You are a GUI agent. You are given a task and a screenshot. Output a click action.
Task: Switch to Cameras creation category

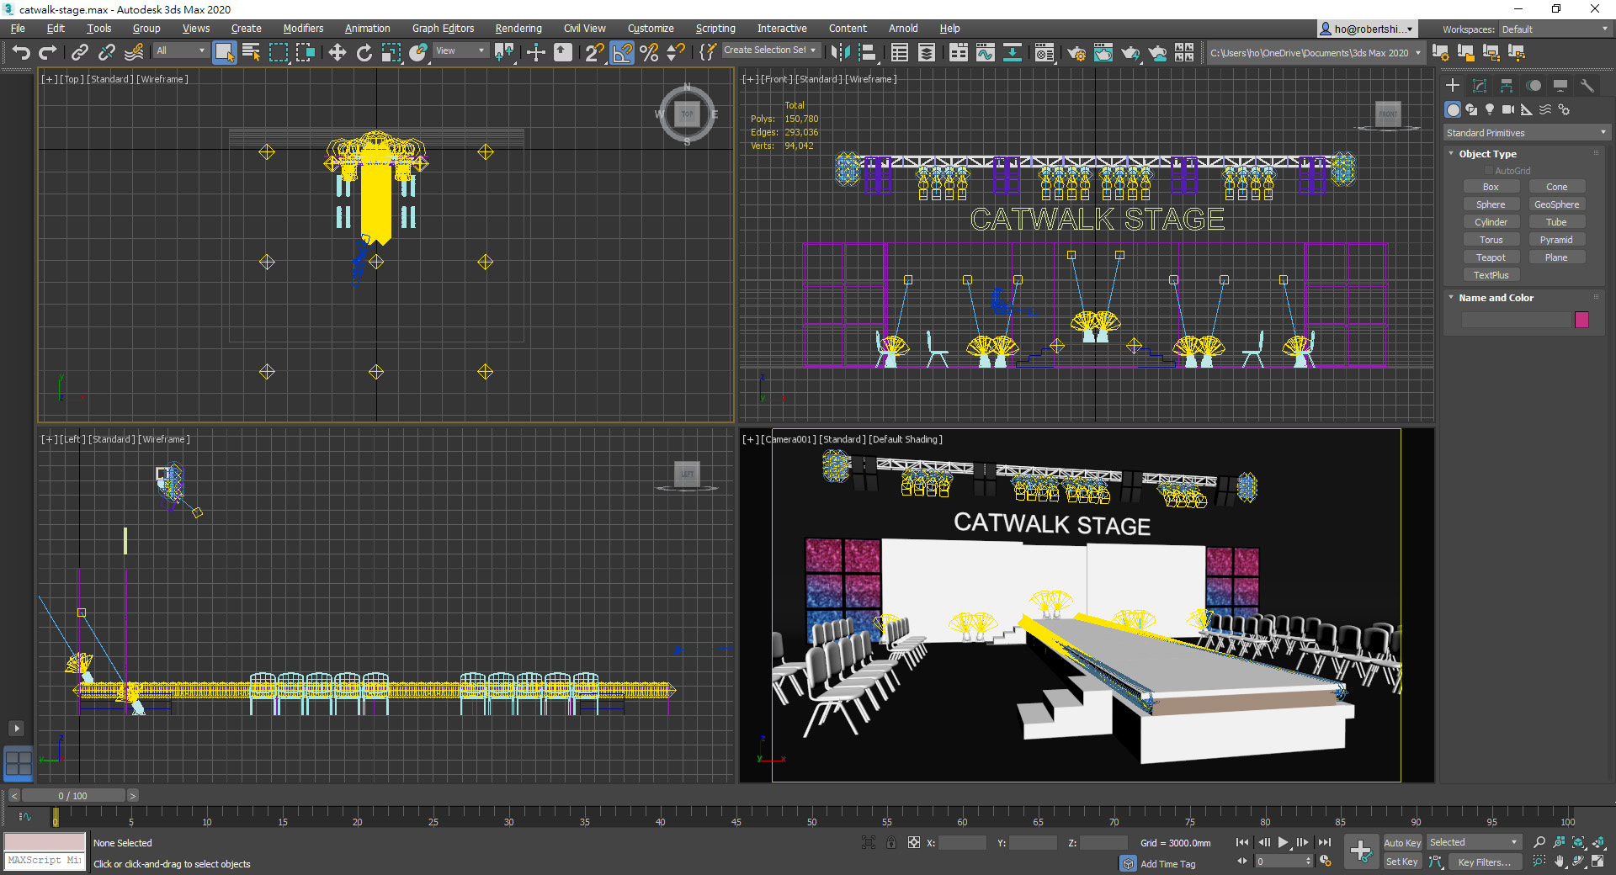tap(1508, 109)
